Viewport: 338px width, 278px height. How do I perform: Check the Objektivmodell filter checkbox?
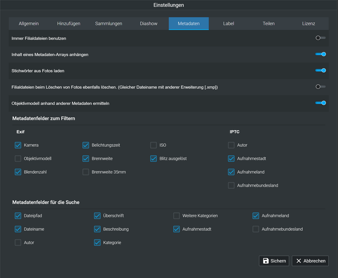click(18, 159)
